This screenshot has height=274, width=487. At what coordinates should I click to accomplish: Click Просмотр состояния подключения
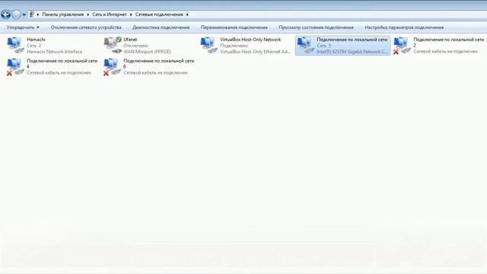(316, 27)
